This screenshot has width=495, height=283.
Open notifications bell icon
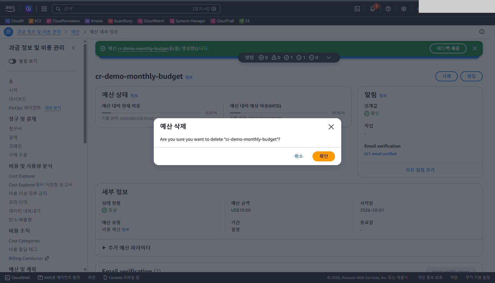tap(372, 9)
